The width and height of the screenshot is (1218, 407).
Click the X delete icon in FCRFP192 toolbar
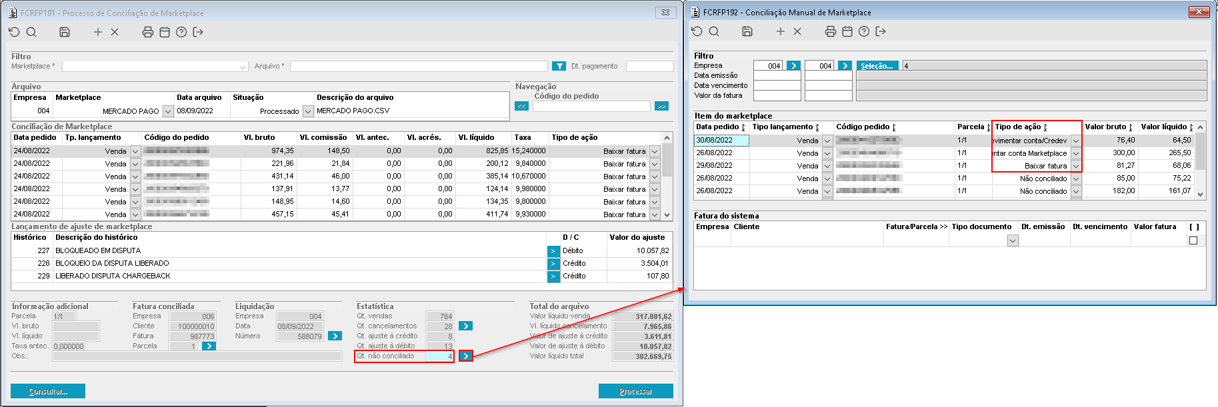797,31
